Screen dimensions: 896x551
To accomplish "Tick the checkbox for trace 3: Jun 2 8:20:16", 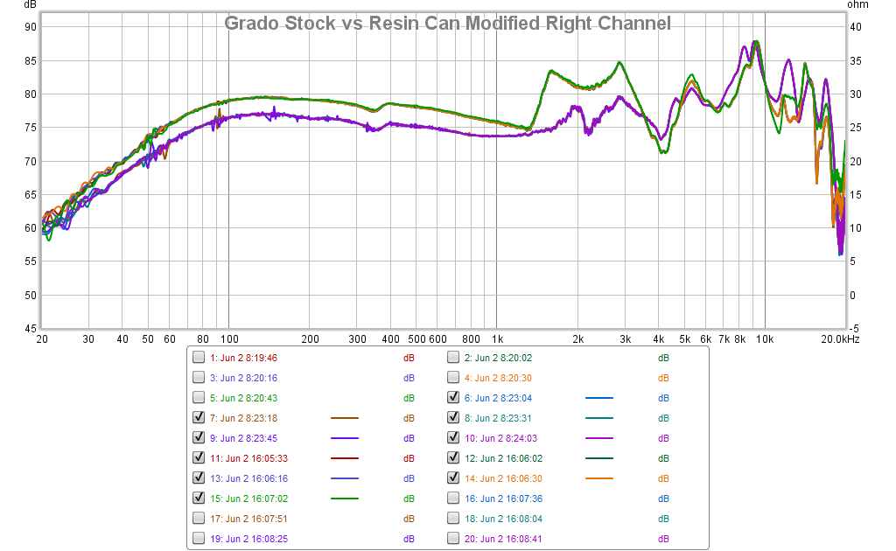I will coord(199,378).
